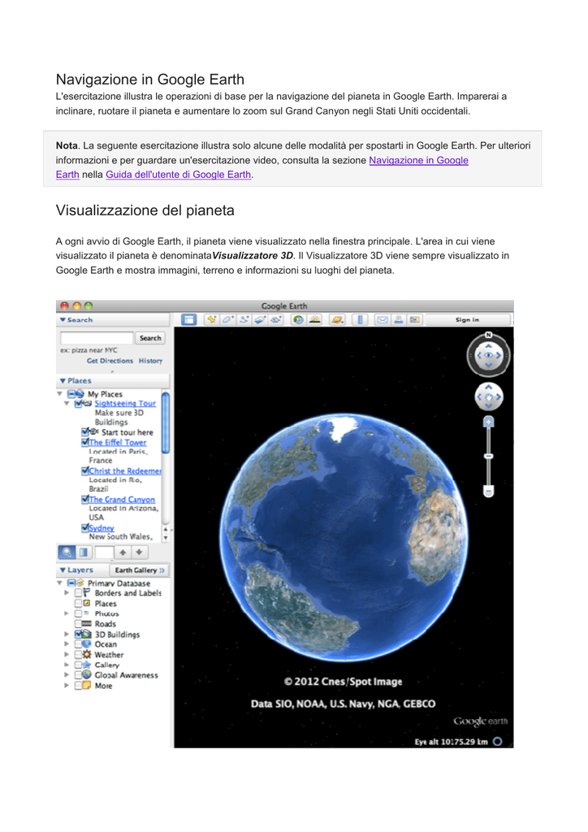
Task: Collapse the Places panel header
Action: tap(113, 381)
